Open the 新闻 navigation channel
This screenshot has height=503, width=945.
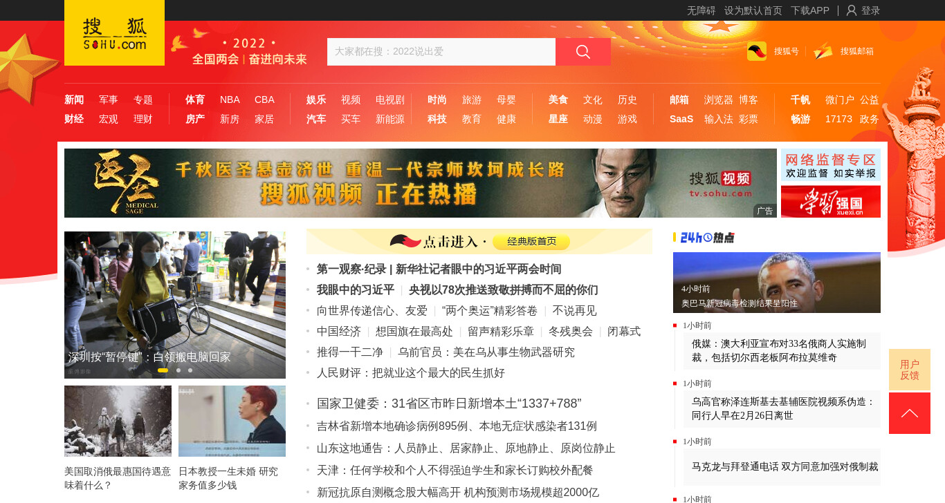(x=74, y=99)
